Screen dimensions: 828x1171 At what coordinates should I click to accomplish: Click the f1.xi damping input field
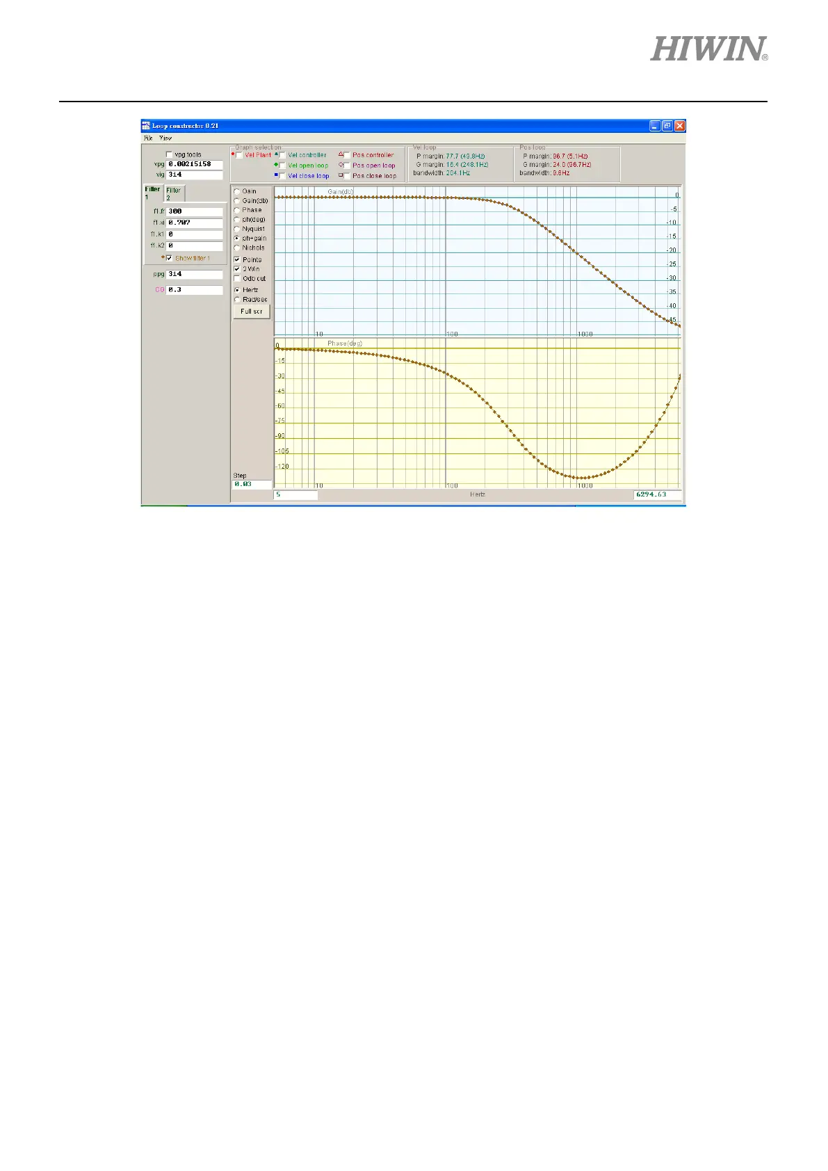pos(195,223)
